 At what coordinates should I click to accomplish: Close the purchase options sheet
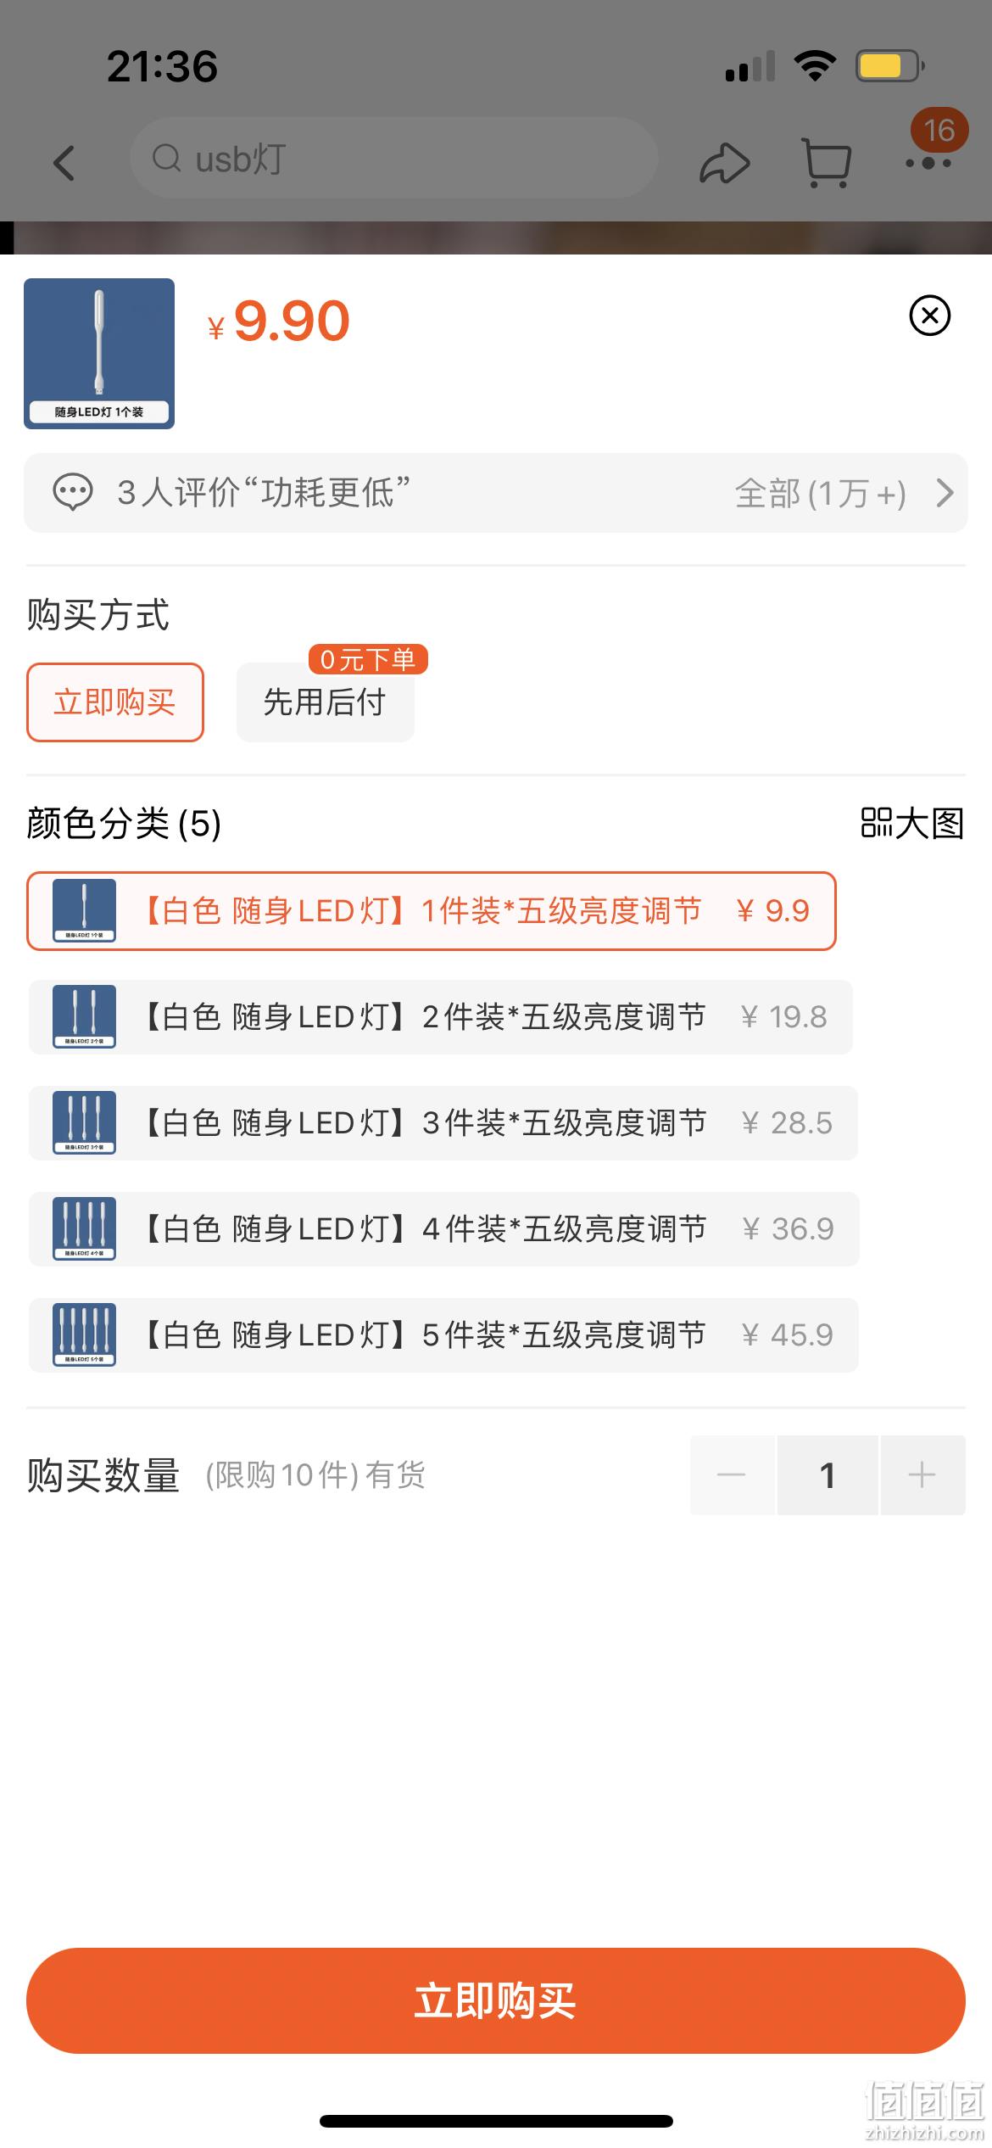tap(930, 316)
